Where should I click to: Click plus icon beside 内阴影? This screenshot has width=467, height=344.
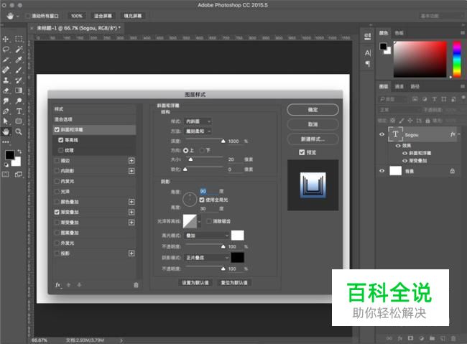131,171
